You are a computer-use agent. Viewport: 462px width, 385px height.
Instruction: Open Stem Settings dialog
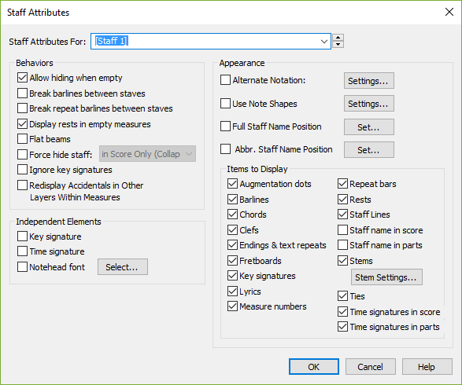pos(386,277)
